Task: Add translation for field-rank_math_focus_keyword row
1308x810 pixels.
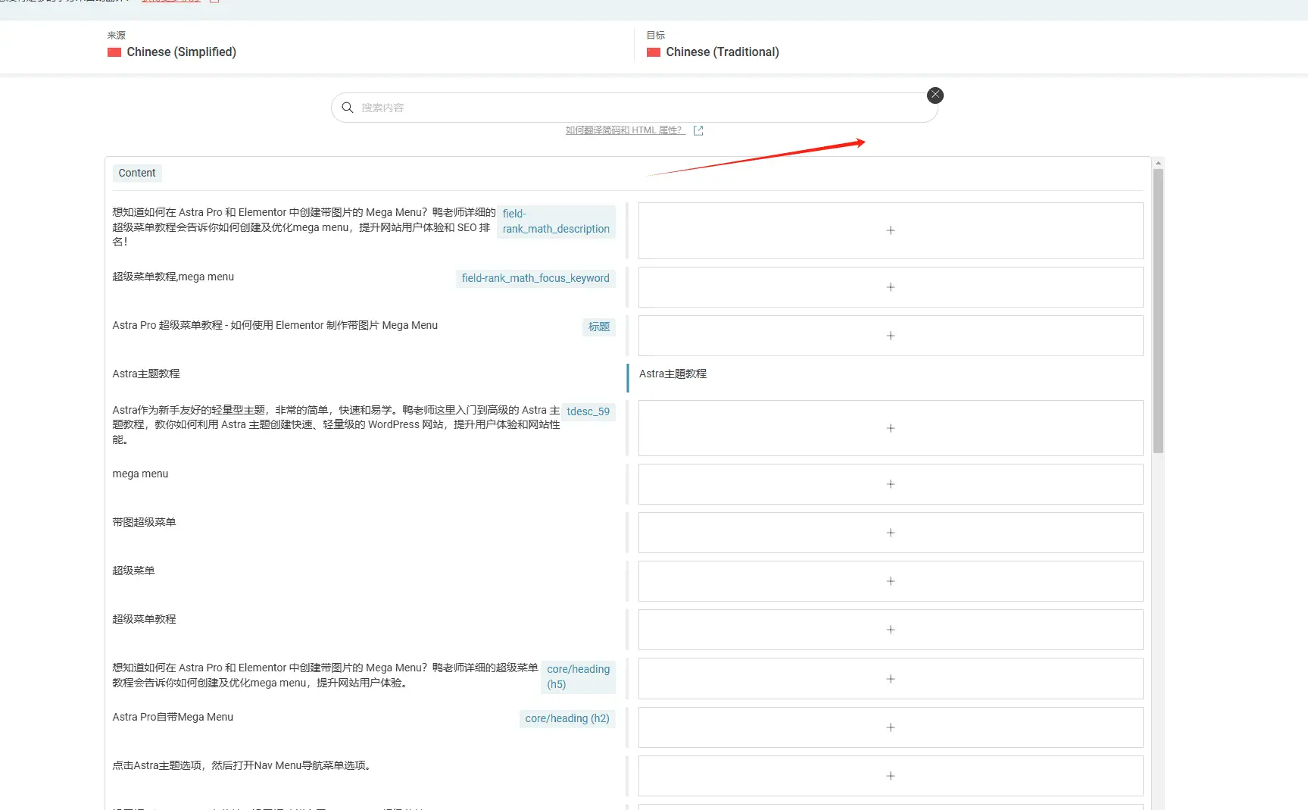Action: tap(890, 287)
